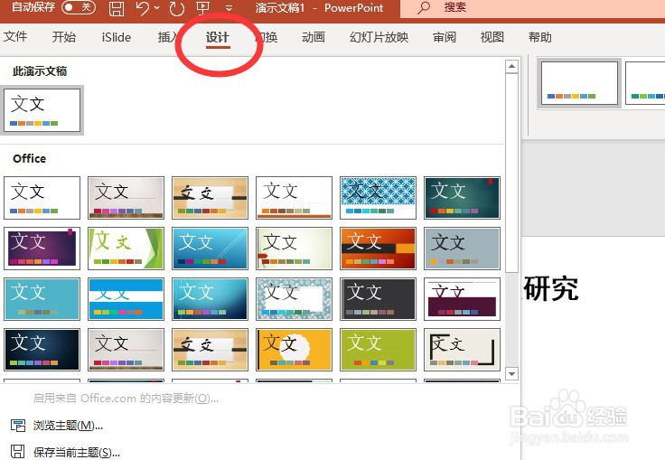Open the Undo history dropdown arrow
665x460 pixels.
coord(157,8)
